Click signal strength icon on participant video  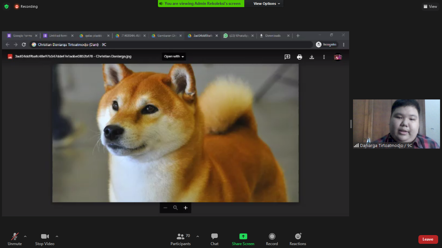356,146
